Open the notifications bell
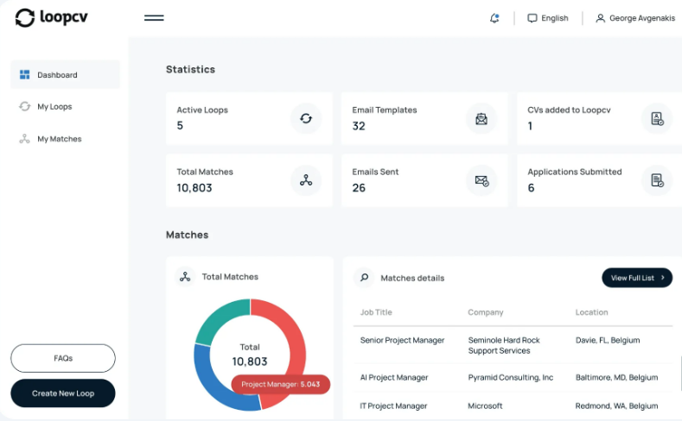Image resolution: width=682 pixels, height=421 pixels. tap(494, 18)
